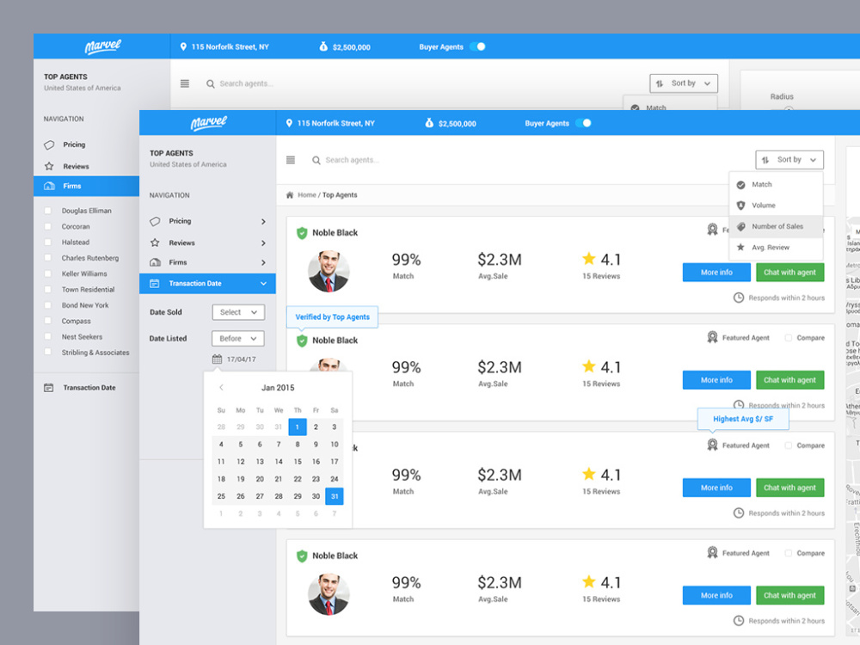The width and height of the screenshot is (860, 645).
Task: Click home icon in breadcrumb
Action: coord(290,194)
